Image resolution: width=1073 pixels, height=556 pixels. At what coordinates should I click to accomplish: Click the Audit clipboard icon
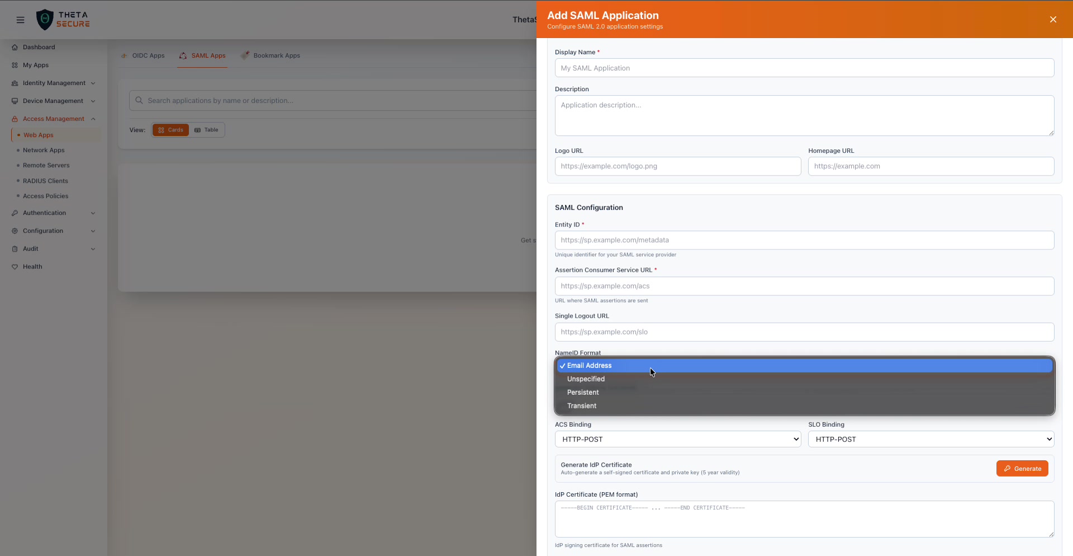[x=15, y=249]
